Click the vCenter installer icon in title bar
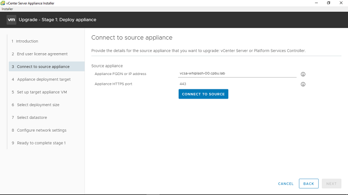 coord(3,3)
